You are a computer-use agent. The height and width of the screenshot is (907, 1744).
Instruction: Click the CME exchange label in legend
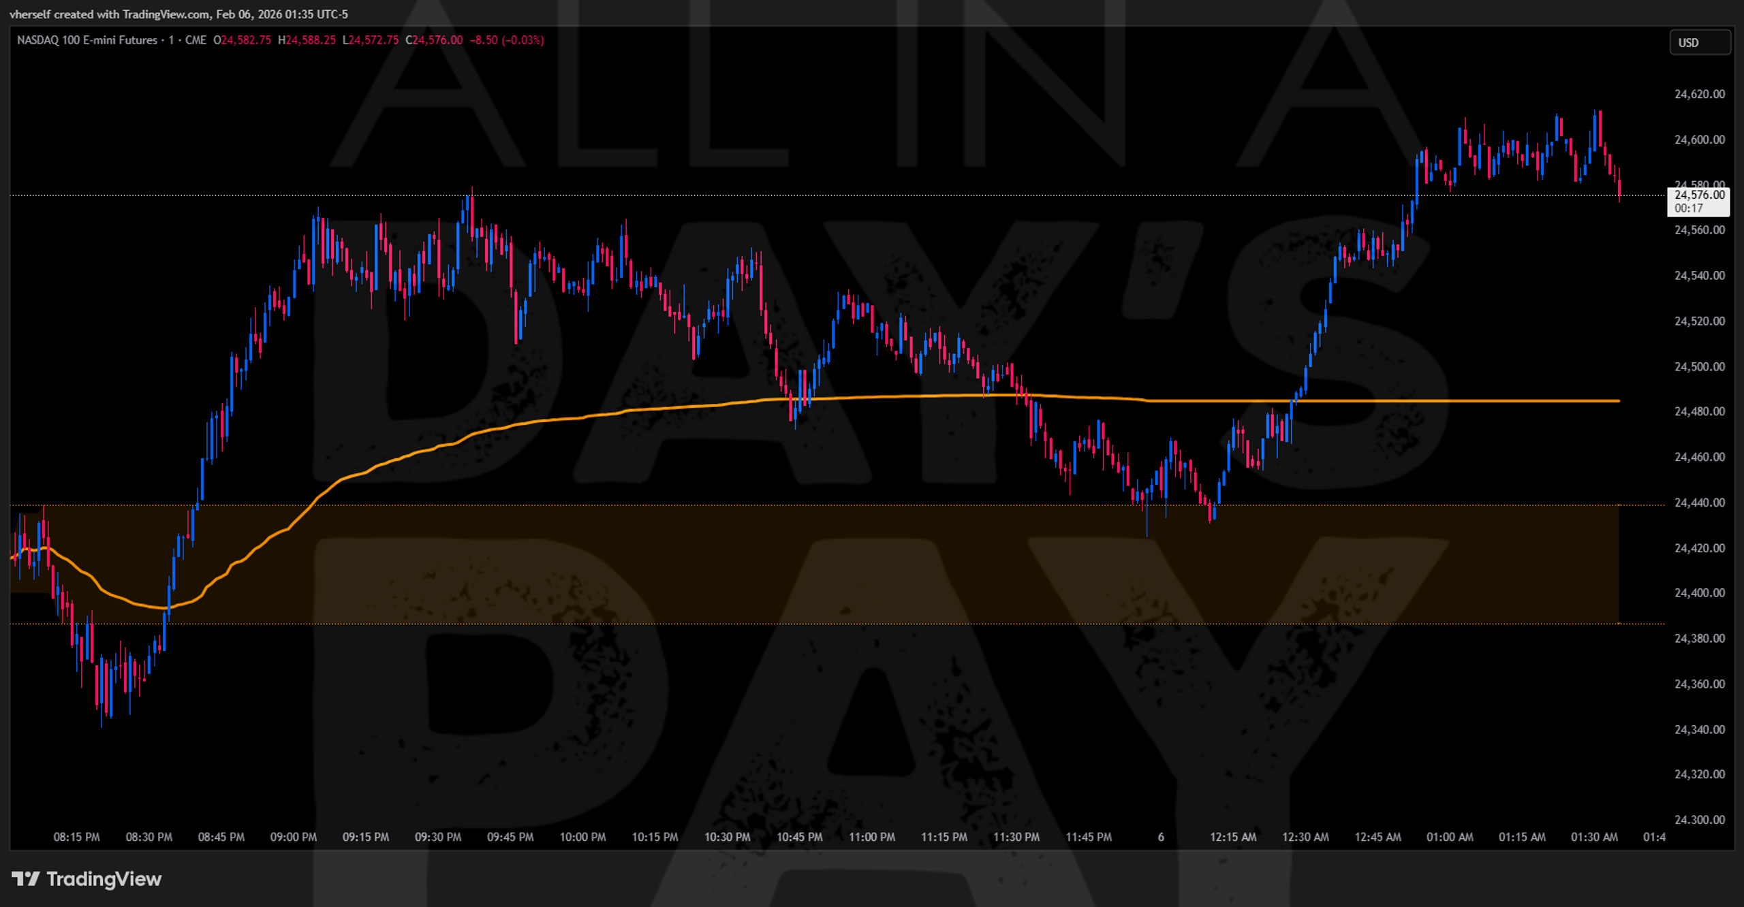196,40
